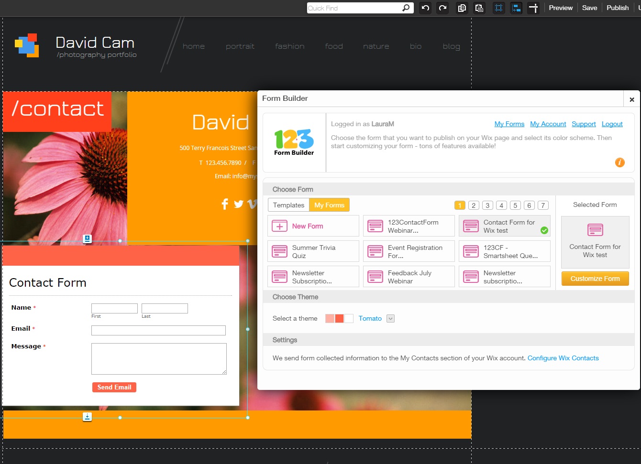Image resolution: width=641 pixels, height=464 pixels.
Task: Click the Send Email button
Action: [x=114, y=387]
